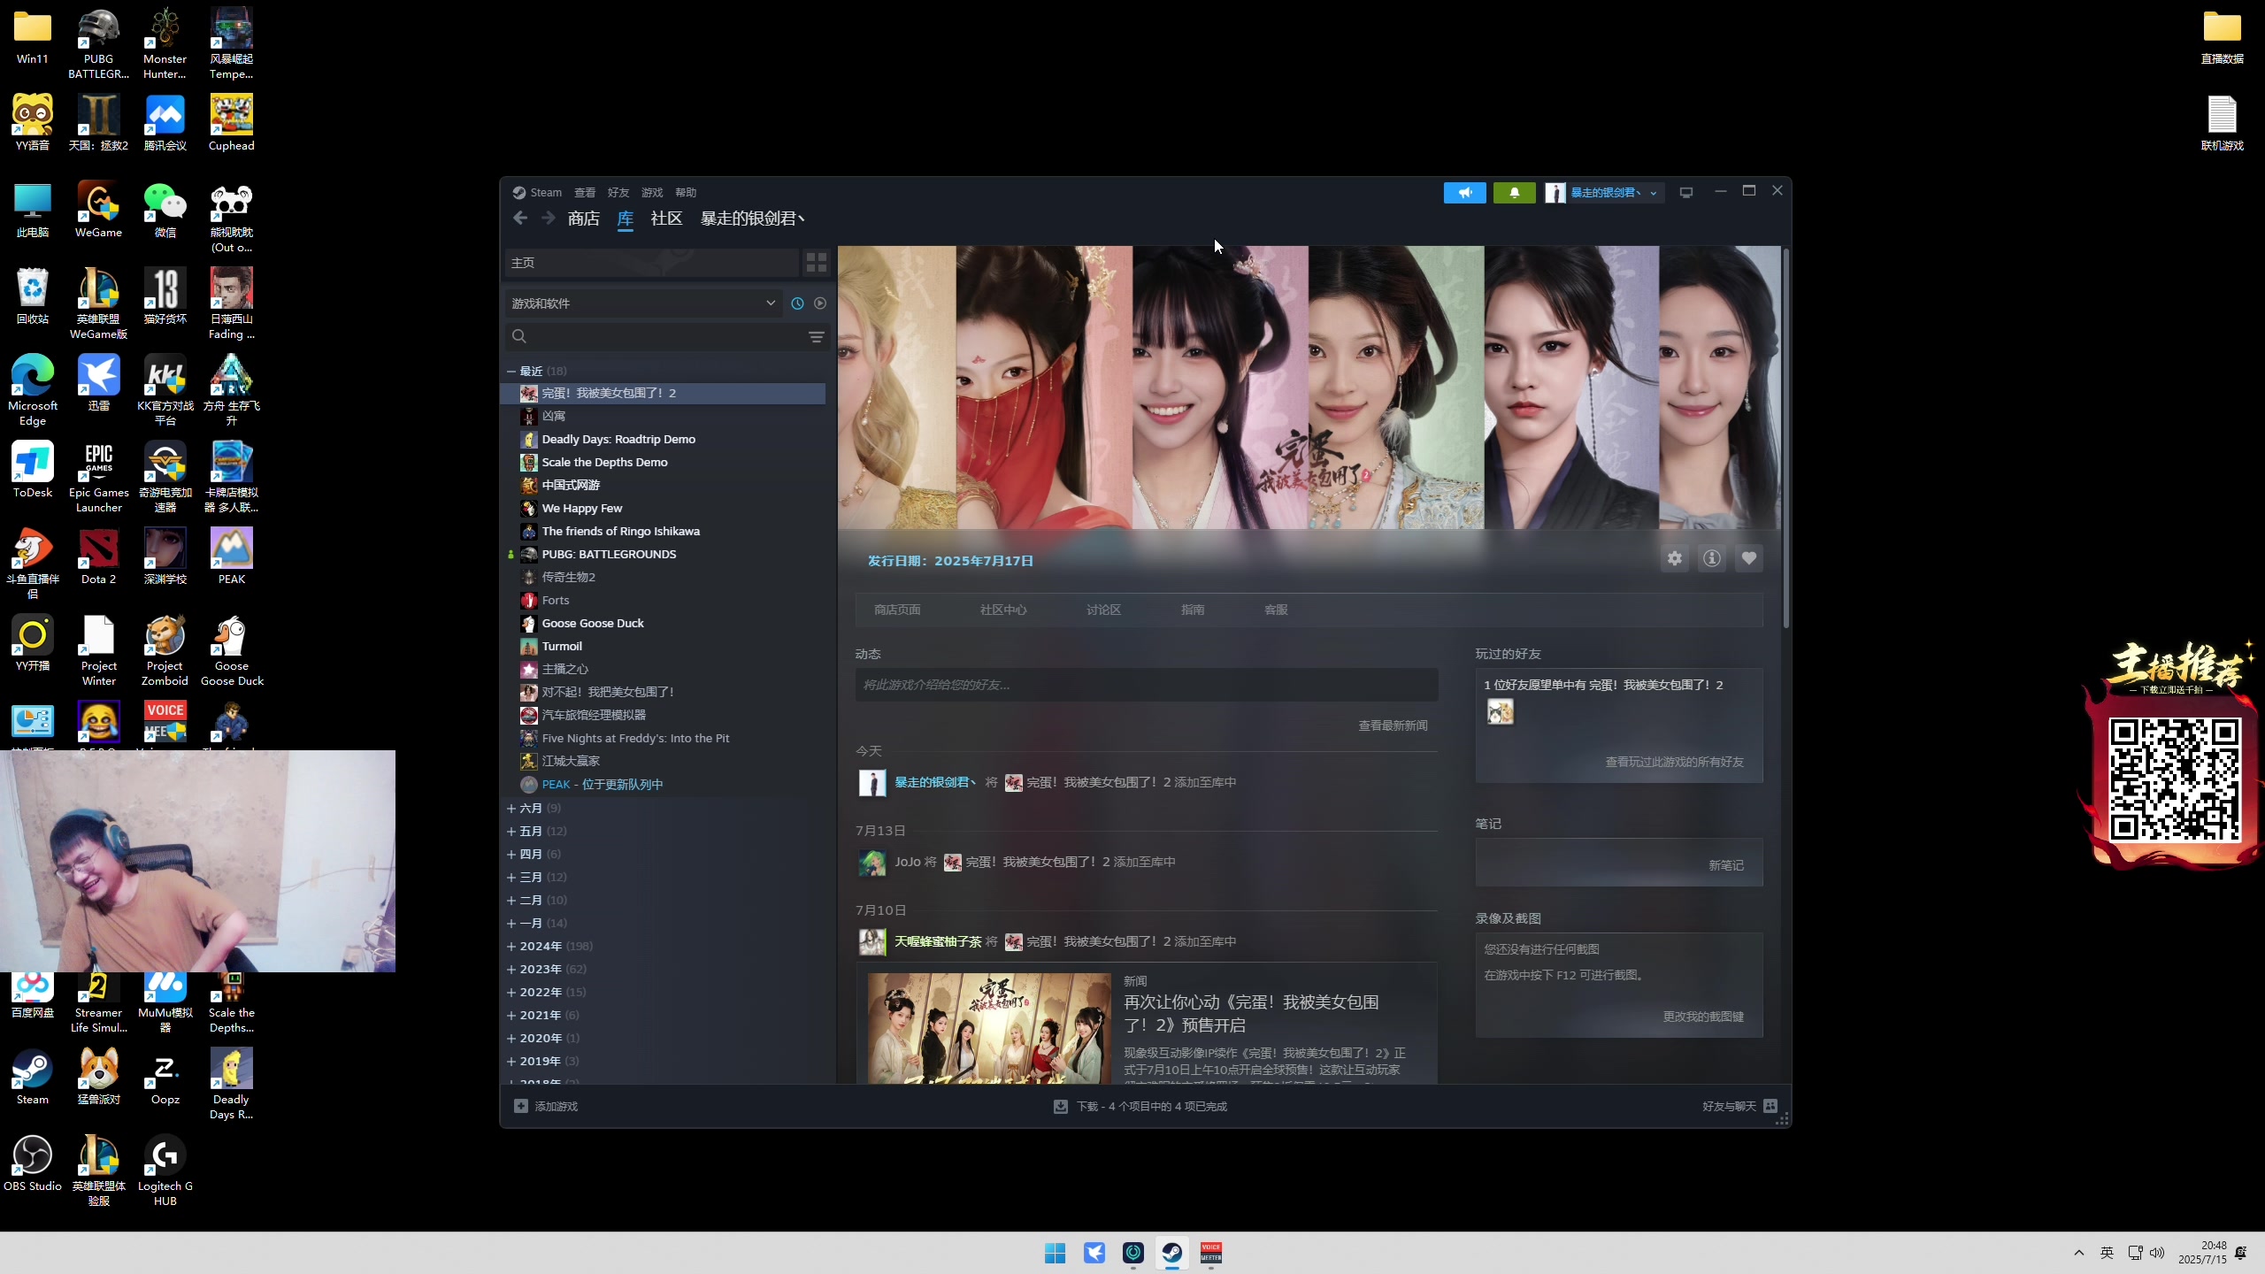Open the 游戏 menu

[x=652, y=192]
